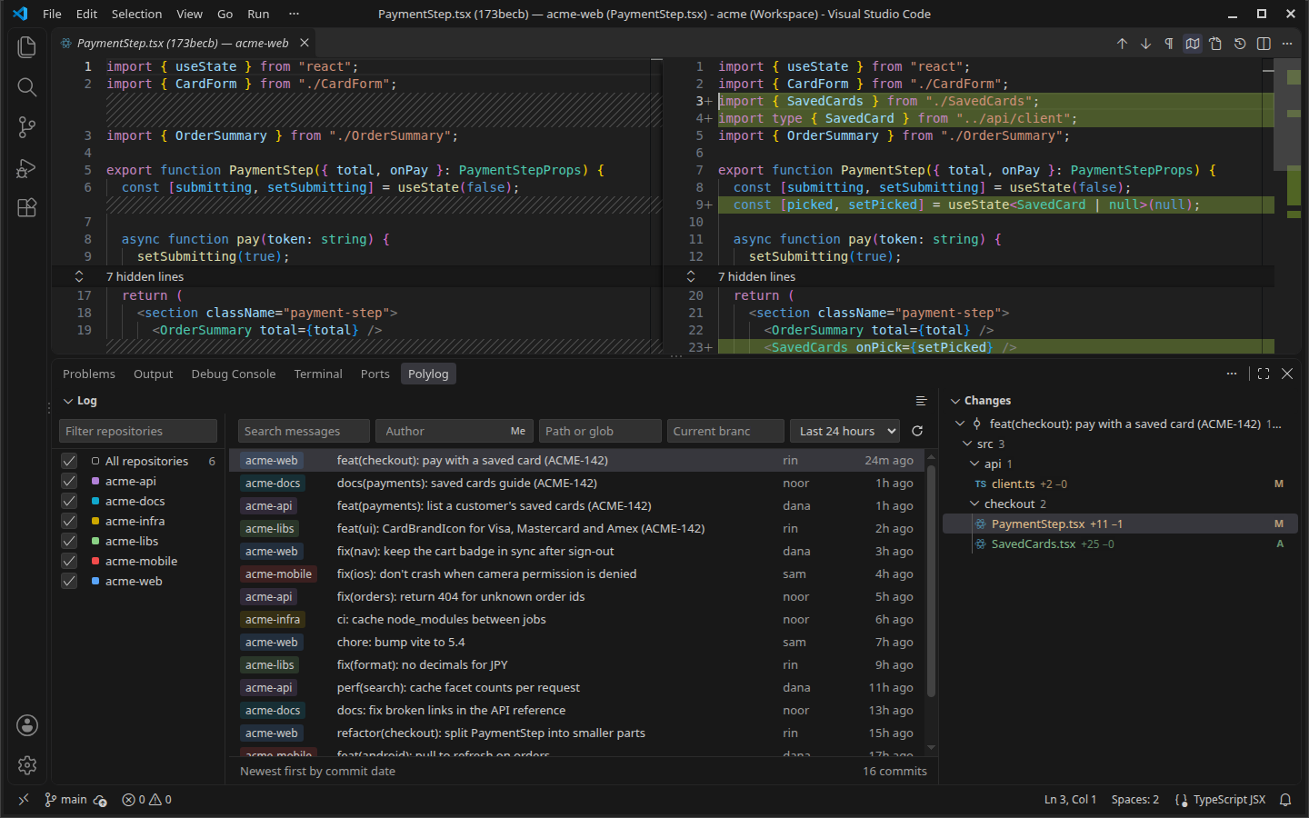Uncheck the acme-libs repository checkbox
Screen dimensions: 1309x818
(x=69, y=541)
